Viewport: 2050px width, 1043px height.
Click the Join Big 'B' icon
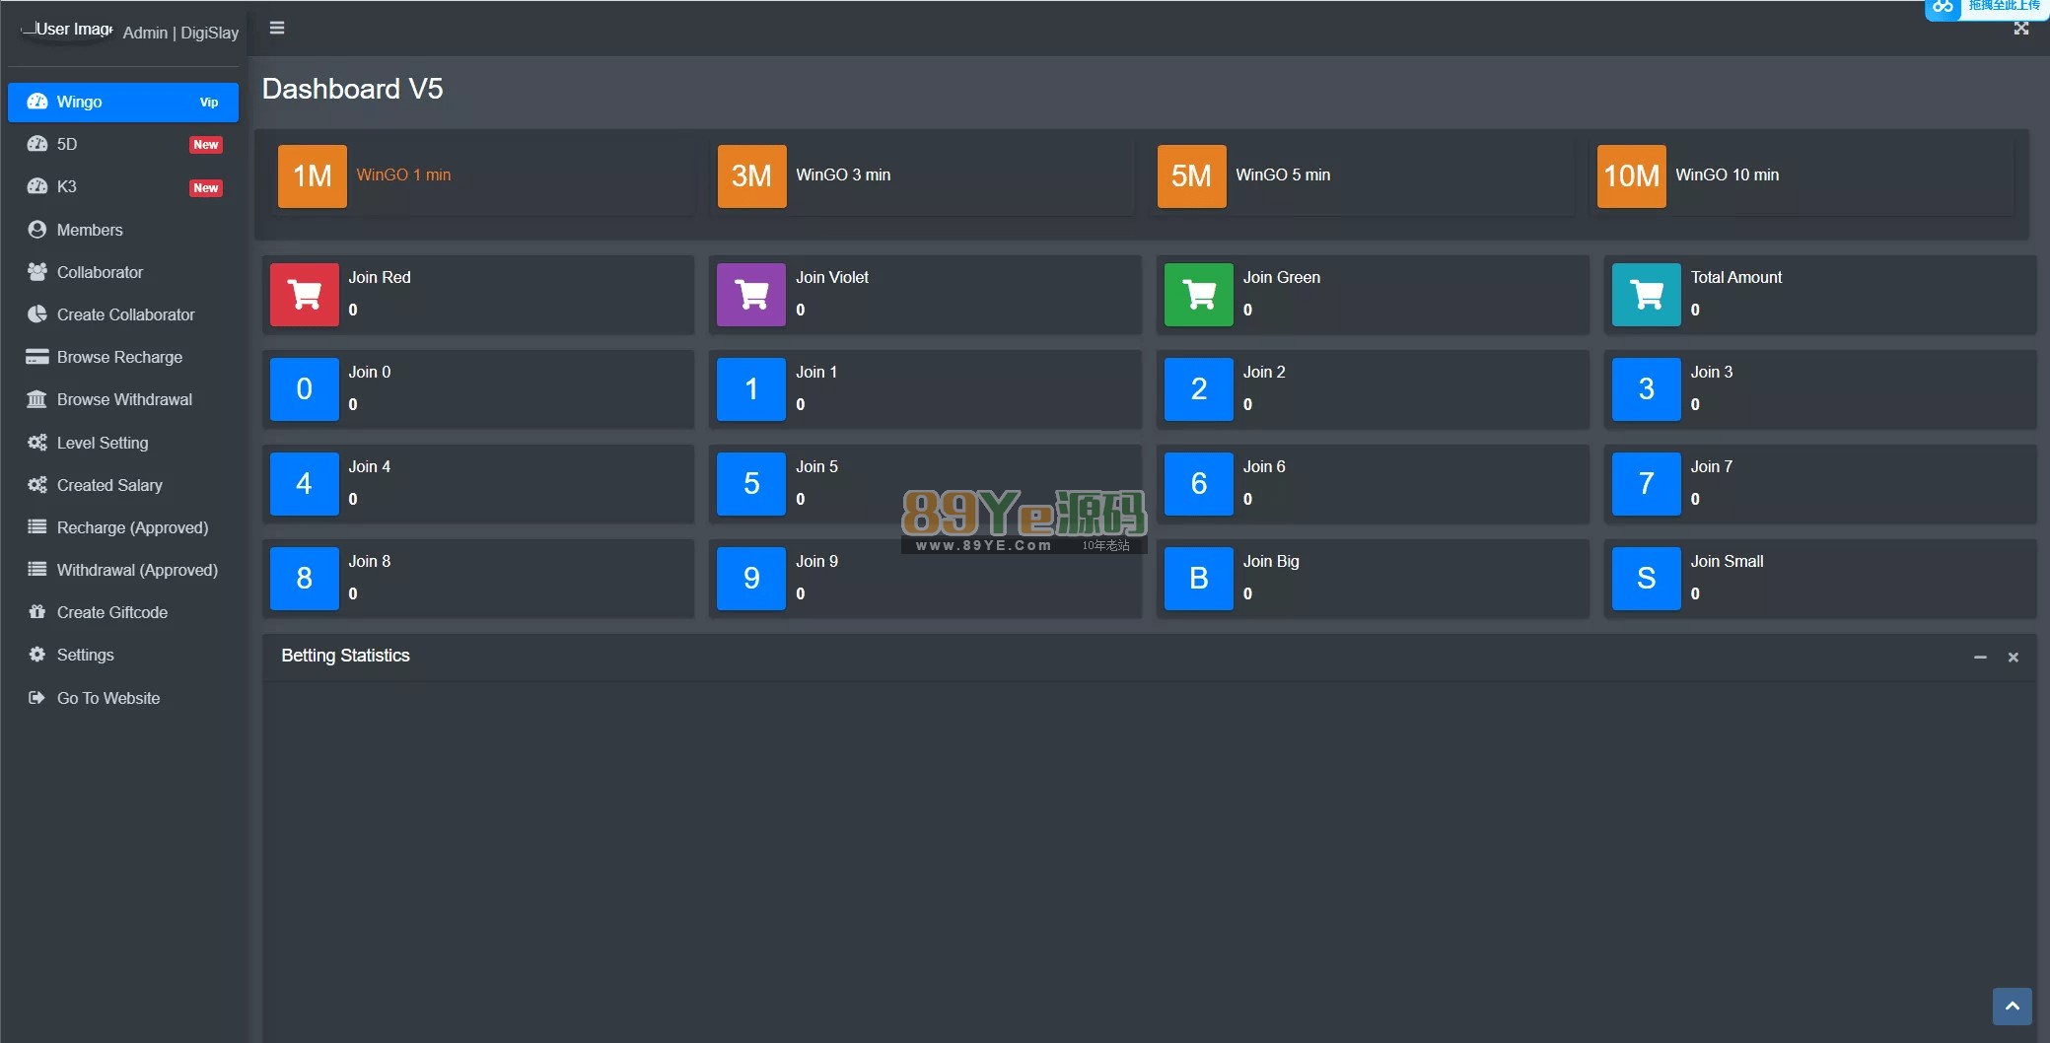click(x=1198, y=578)
